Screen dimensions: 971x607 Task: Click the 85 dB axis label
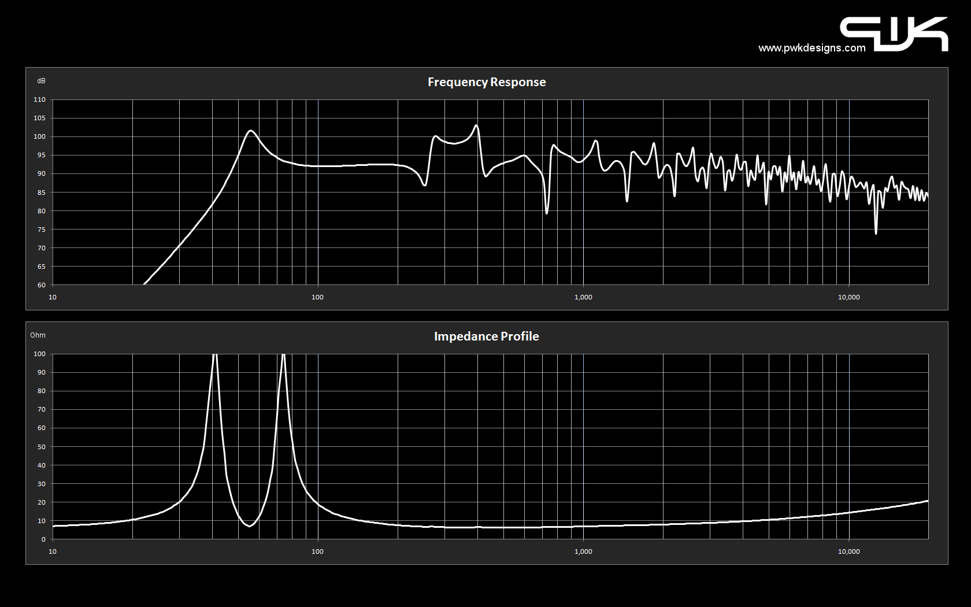41,193
